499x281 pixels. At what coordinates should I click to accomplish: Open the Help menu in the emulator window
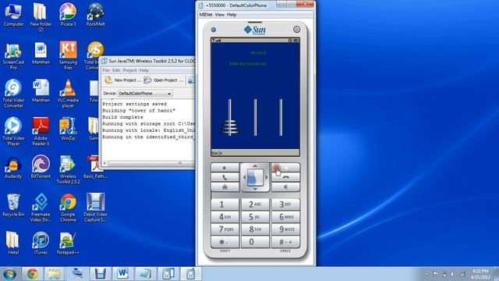pyautogui.click(x=232, y=15)
